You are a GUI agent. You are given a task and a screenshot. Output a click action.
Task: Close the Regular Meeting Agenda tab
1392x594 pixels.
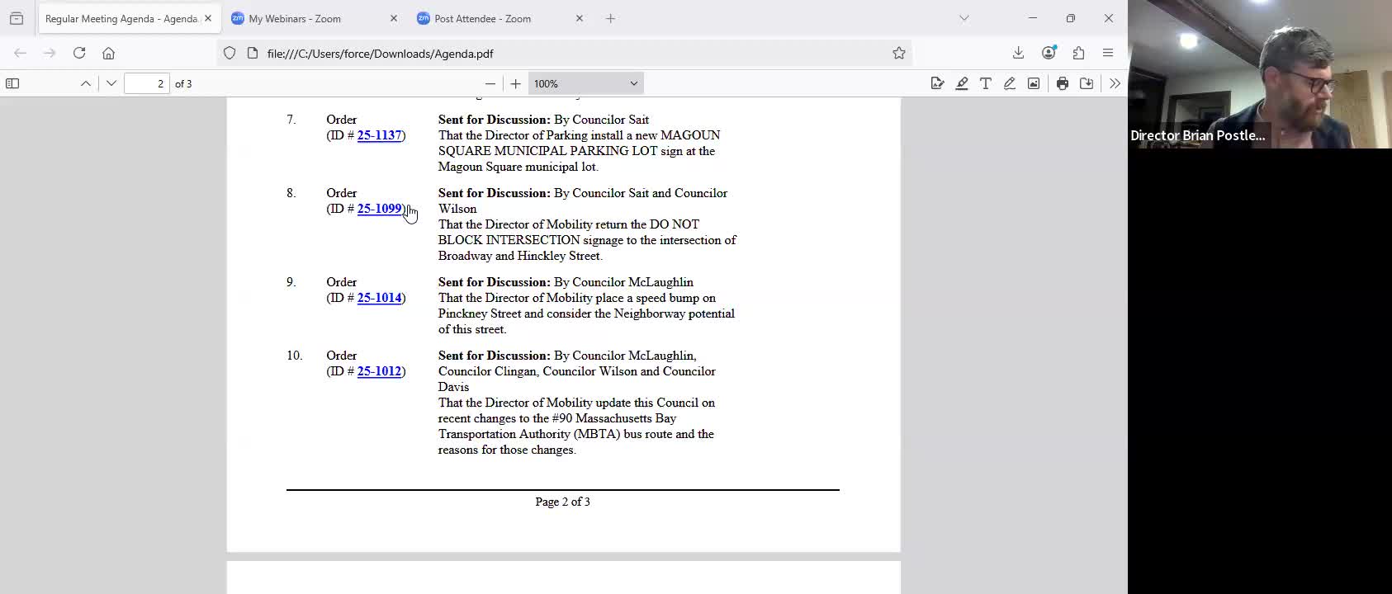208,18
